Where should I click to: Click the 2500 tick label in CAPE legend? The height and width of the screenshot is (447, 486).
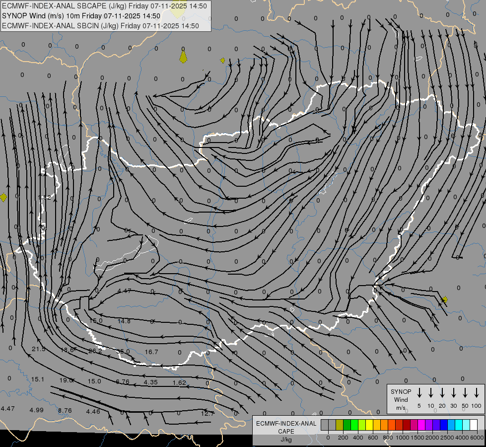coord(447,438)
